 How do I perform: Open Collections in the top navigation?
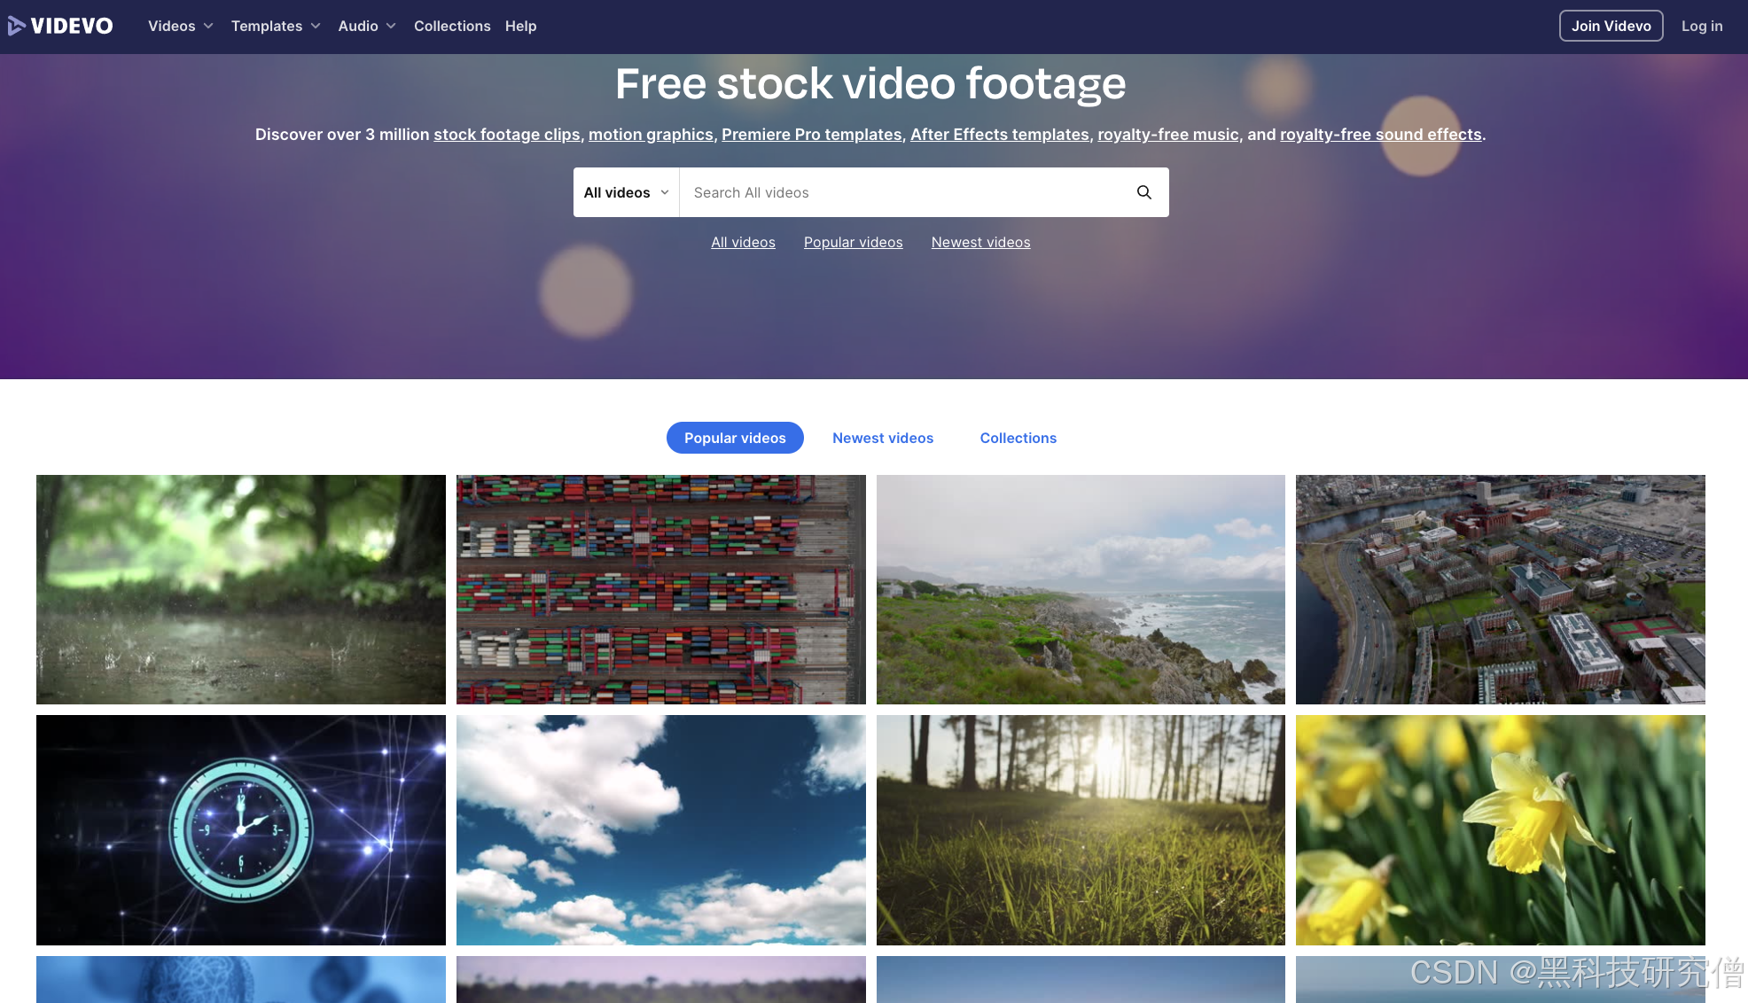pyautogui.click(x=452, y=27)
